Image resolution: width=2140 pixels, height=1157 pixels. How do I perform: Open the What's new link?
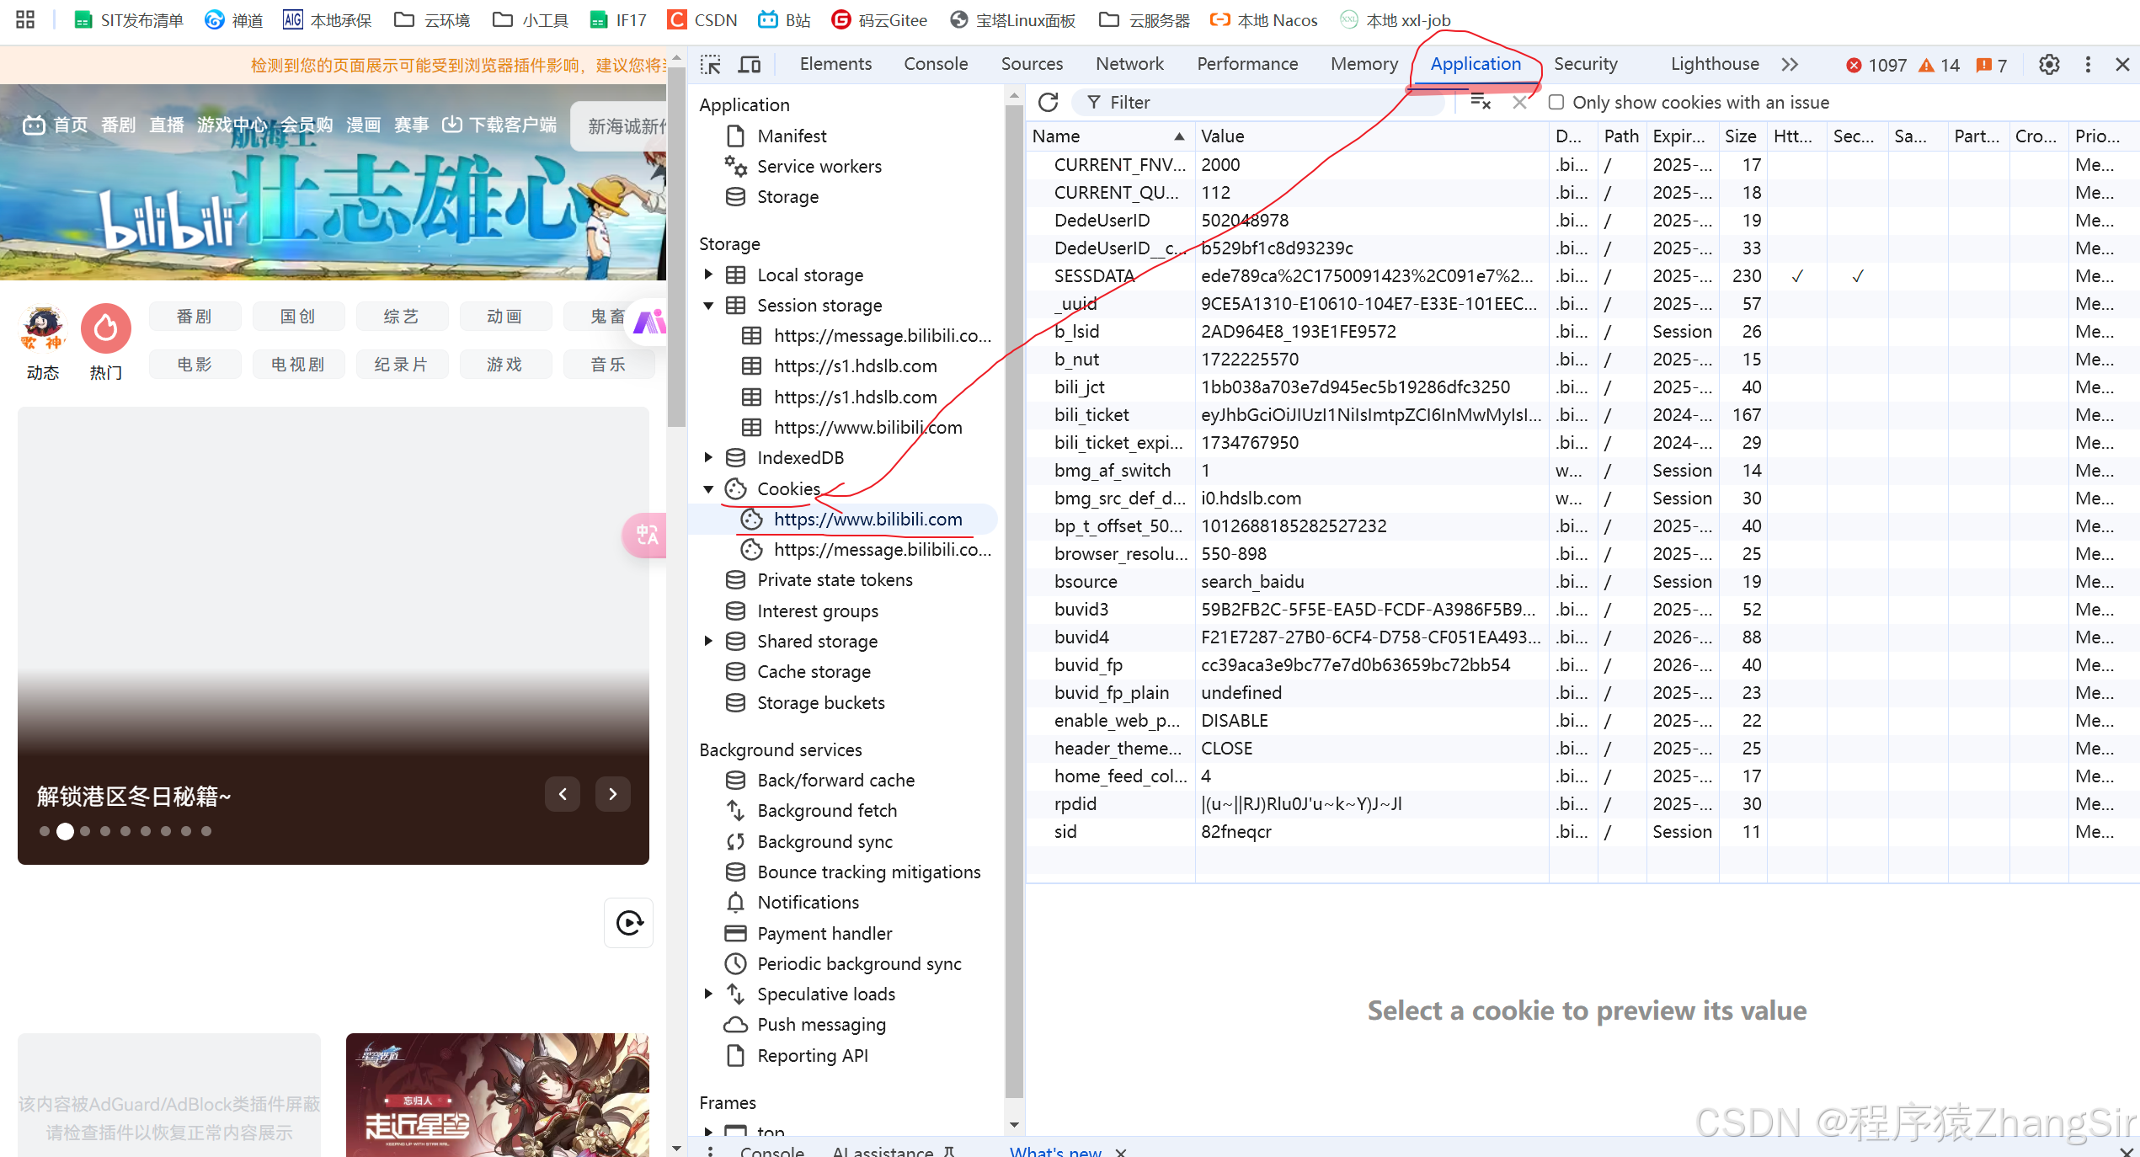(x=1054, y=1150)
